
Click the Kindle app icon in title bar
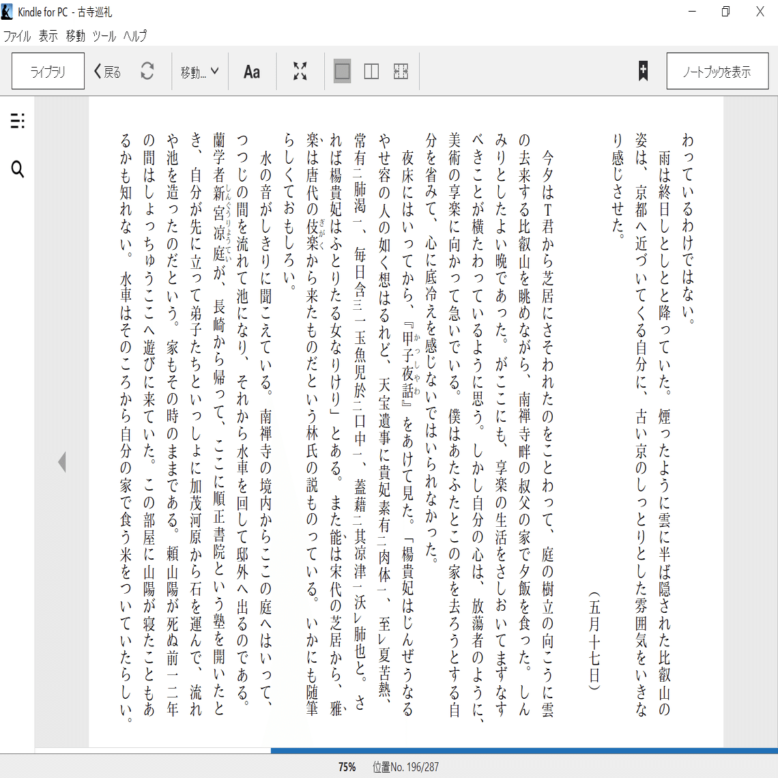point(7,12)
